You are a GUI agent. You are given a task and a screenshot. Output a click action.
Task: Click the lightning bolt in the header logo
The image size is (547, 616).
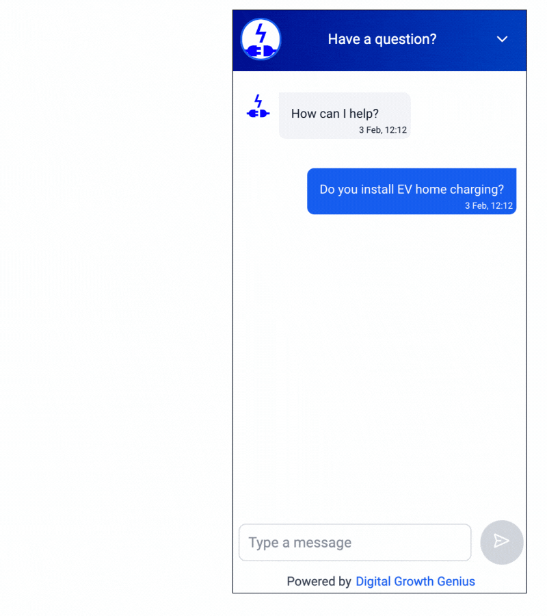261,33
